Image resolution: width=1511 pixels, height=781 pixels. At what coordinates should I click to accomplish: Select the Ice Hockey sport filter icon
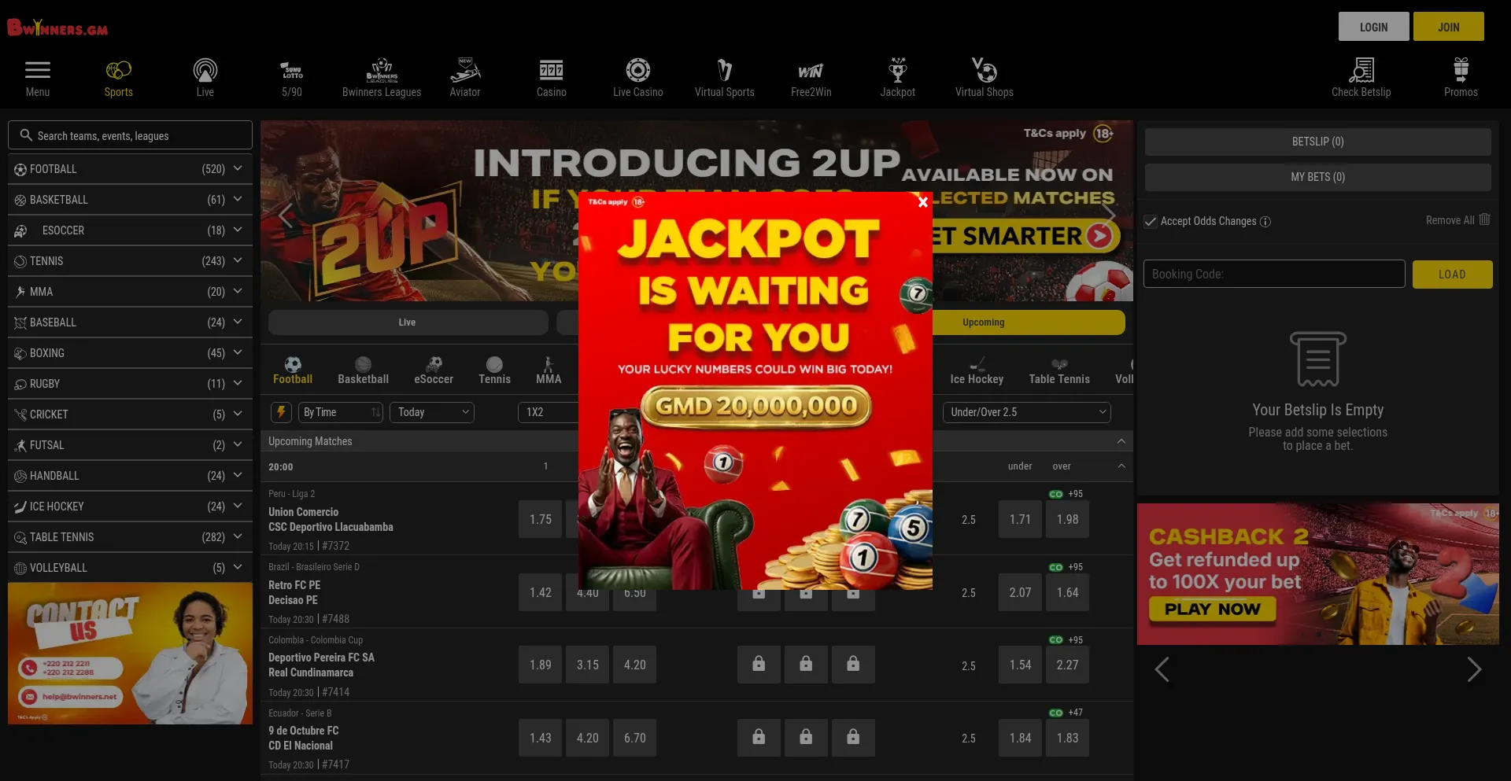pos(977,364)
